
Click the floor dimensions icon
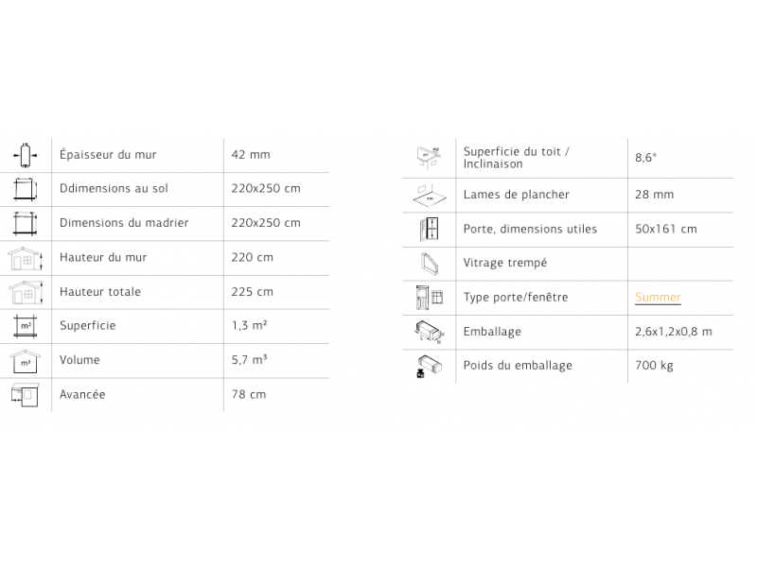(26, 190)
